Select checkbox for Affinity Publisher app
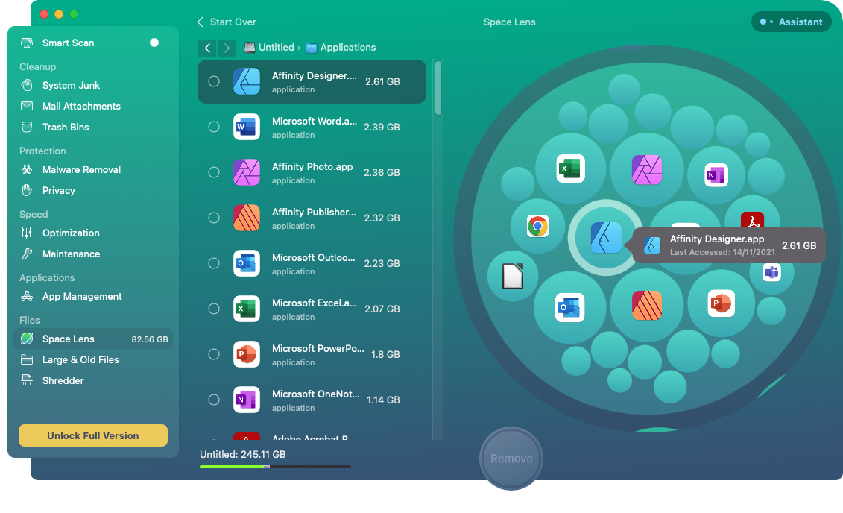Viewport: 843px width, 513px height. pyautogui.click(x=214, y=218)
